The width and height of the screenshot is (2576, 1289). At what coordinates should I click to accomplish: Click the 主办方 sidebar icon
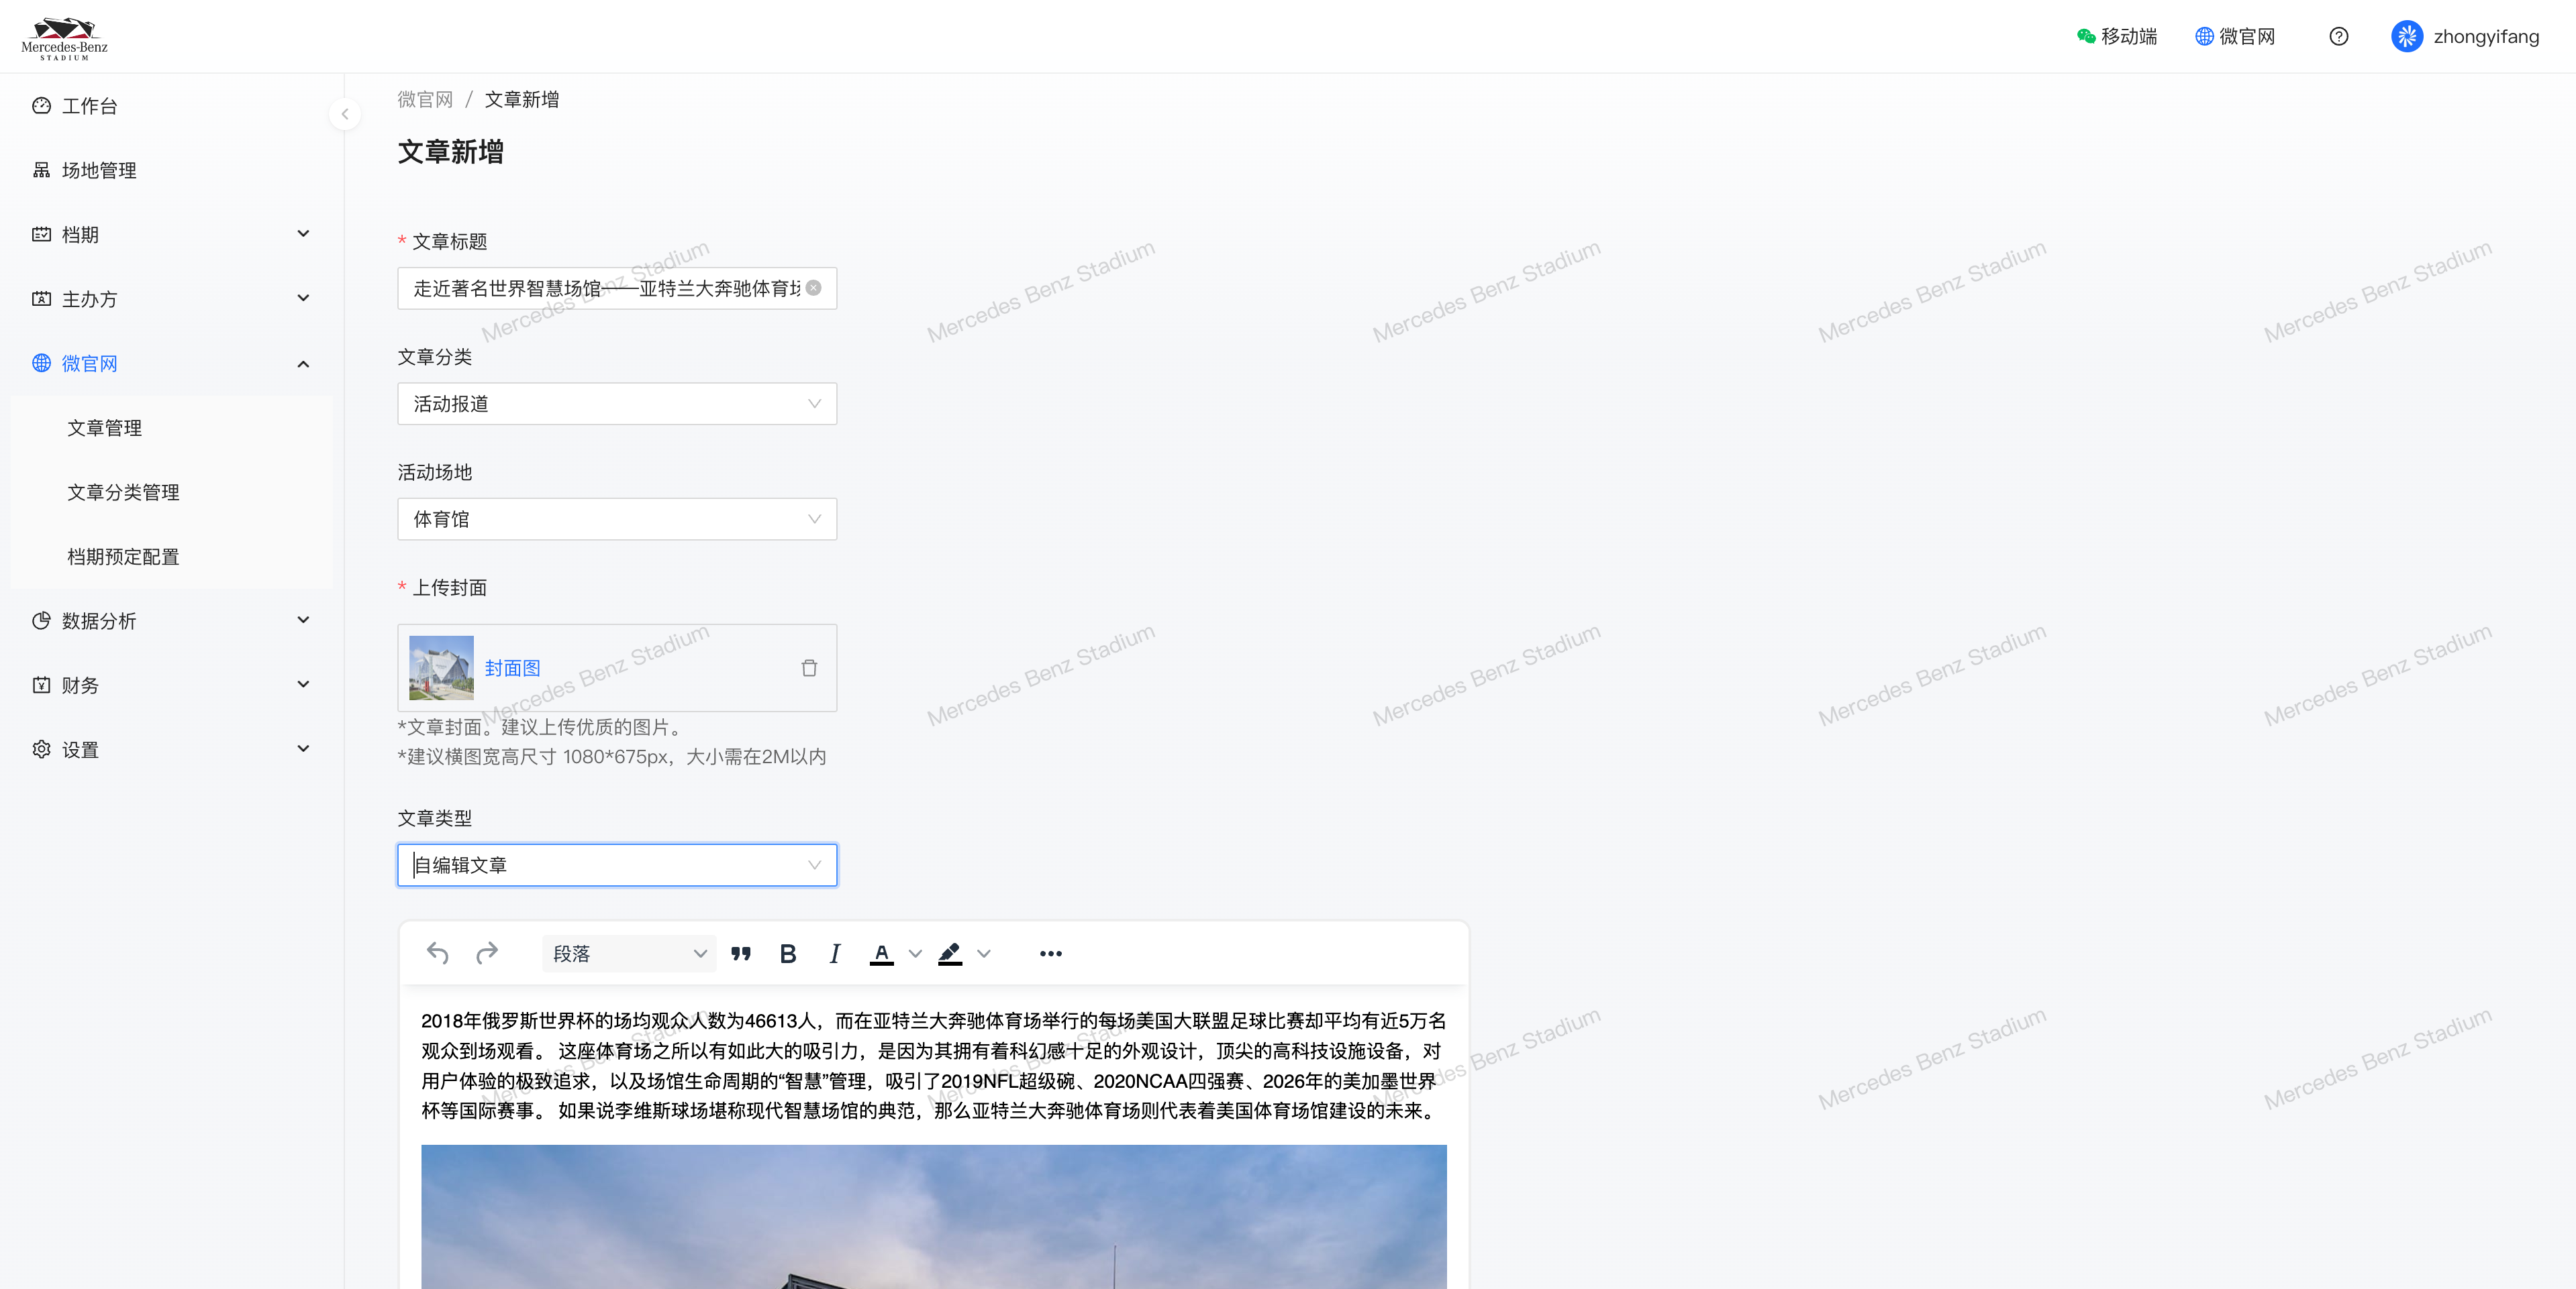coord(41,298)
